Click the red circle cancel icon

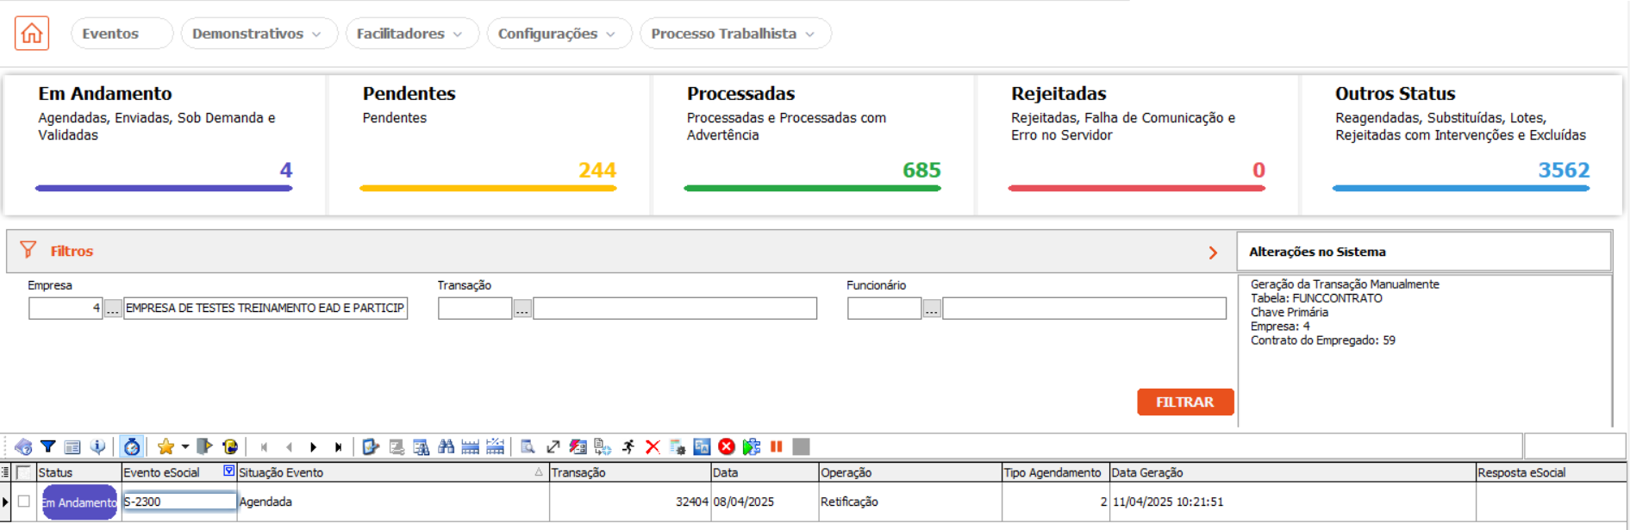tap(727, 446)
